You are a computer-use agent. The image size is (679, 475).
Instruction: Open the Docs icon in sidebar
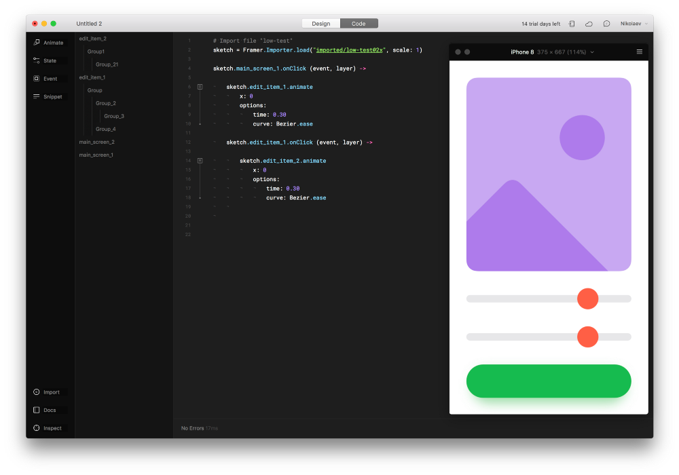point(37,410)
